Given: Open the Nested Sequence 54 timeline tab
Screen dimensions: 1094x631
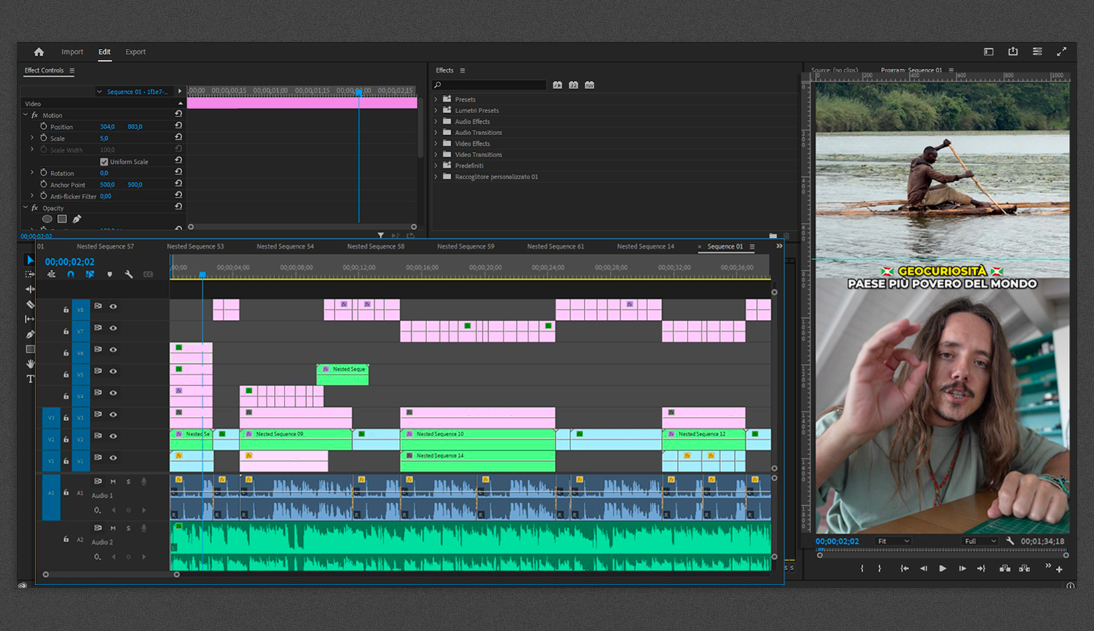Looking at the screenshot, I should 285,246.
